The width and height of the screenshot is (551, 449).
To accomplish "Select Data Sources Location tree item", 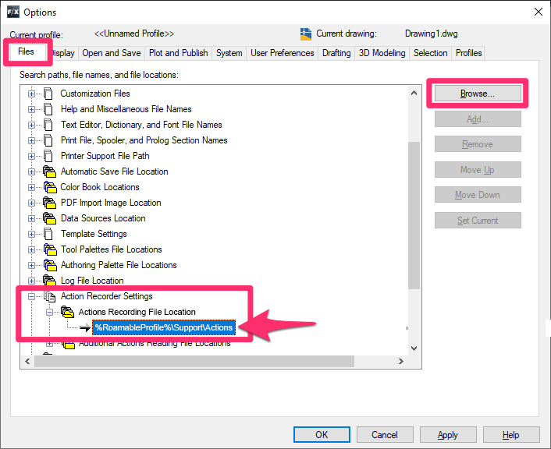I will click(x=103, y=218).
